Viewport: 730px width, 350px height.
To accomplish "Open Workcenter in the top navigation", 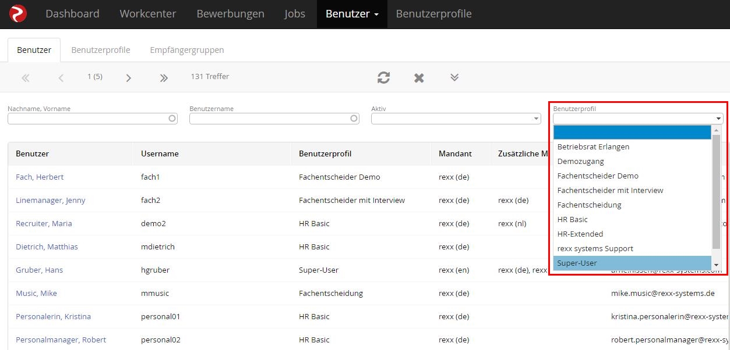I will pyautogui.click(x=148, y=14).
